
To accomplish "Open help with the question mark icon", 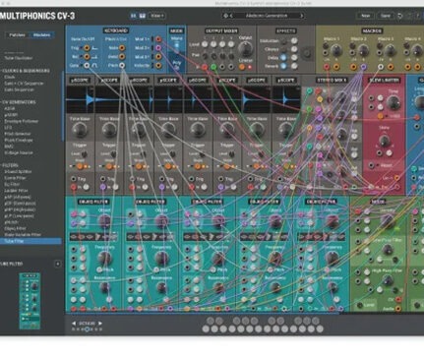I will 417,16.
